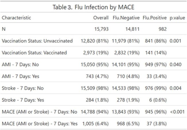The width and height of the screenshot is (187, 130).
Task: Select MACE (AMI or Stroke) - 7 Days: No
Action: (x=39, y=112)
